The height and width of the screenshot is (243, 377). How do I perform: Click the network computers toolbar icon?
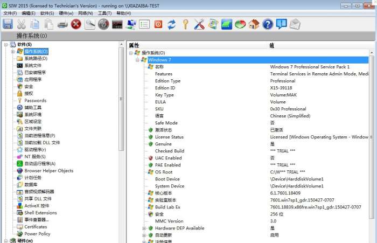131,24
